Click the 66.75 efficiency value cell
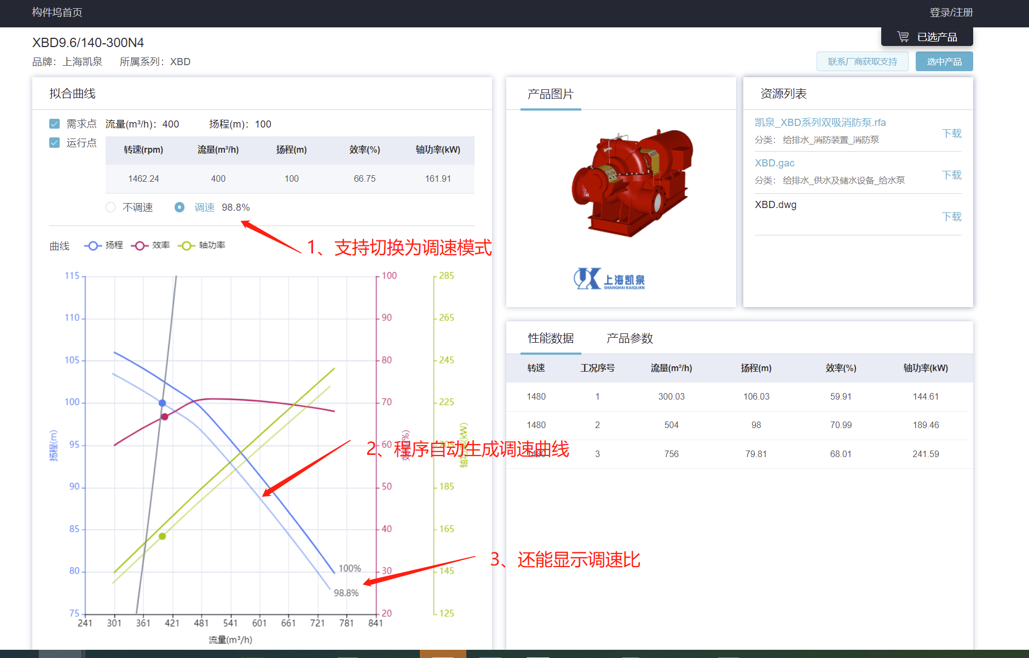 pyautogui.click(x=365, y=178)
